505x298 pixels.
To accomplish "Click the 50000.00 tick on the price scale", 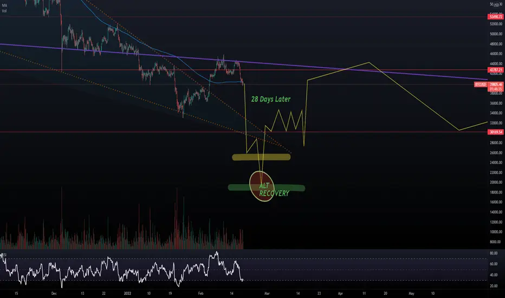I will pyautogui.click(x=496, y=34).
